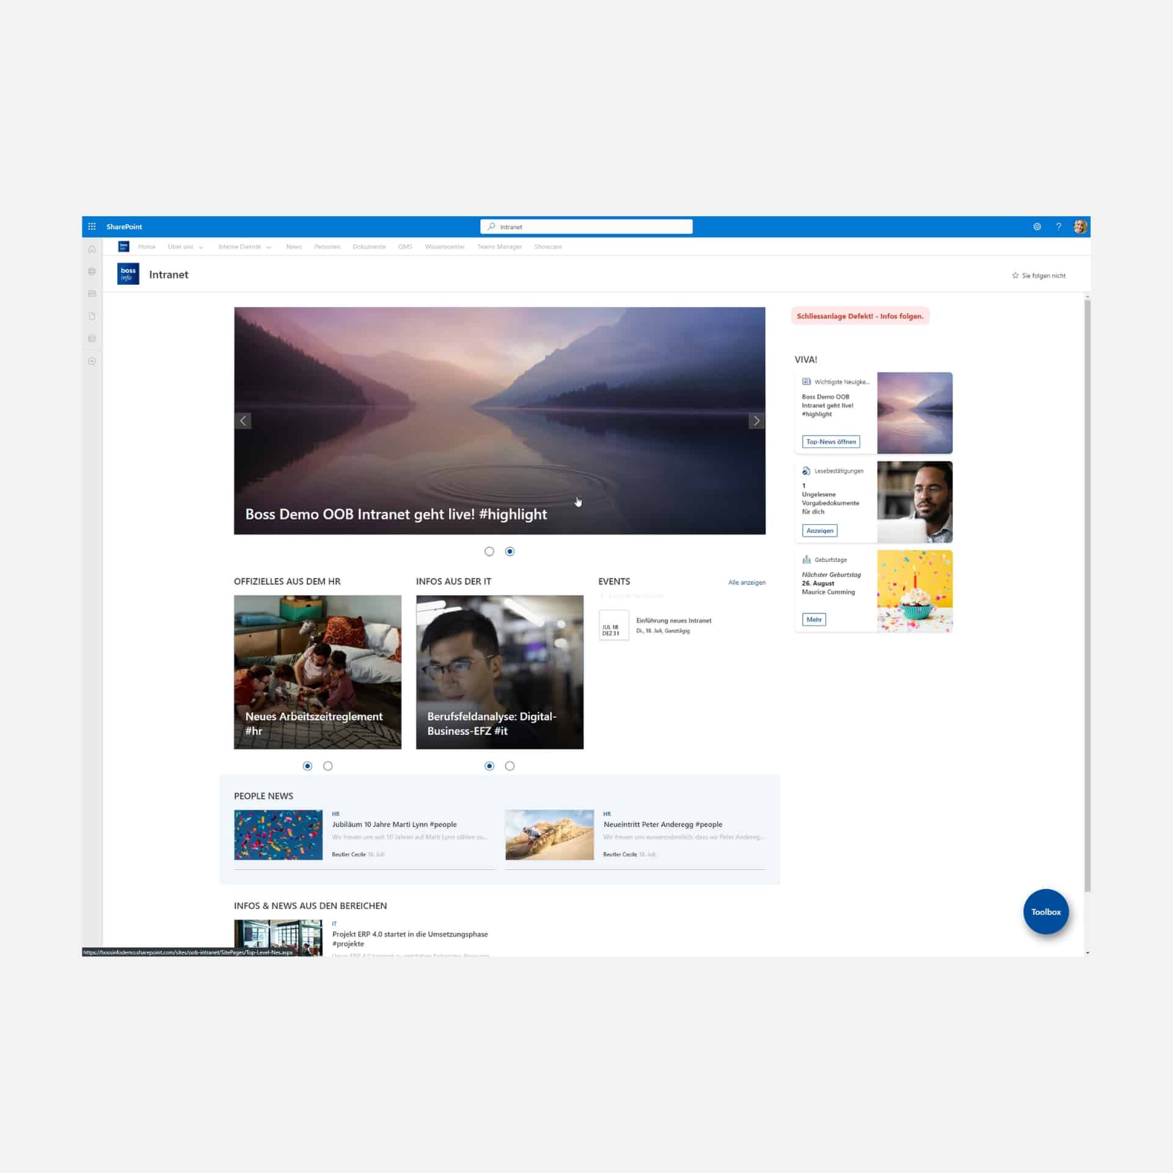Open the globe sites icon in the left rail
1173x1173 pixels.
tap(92, 271)
